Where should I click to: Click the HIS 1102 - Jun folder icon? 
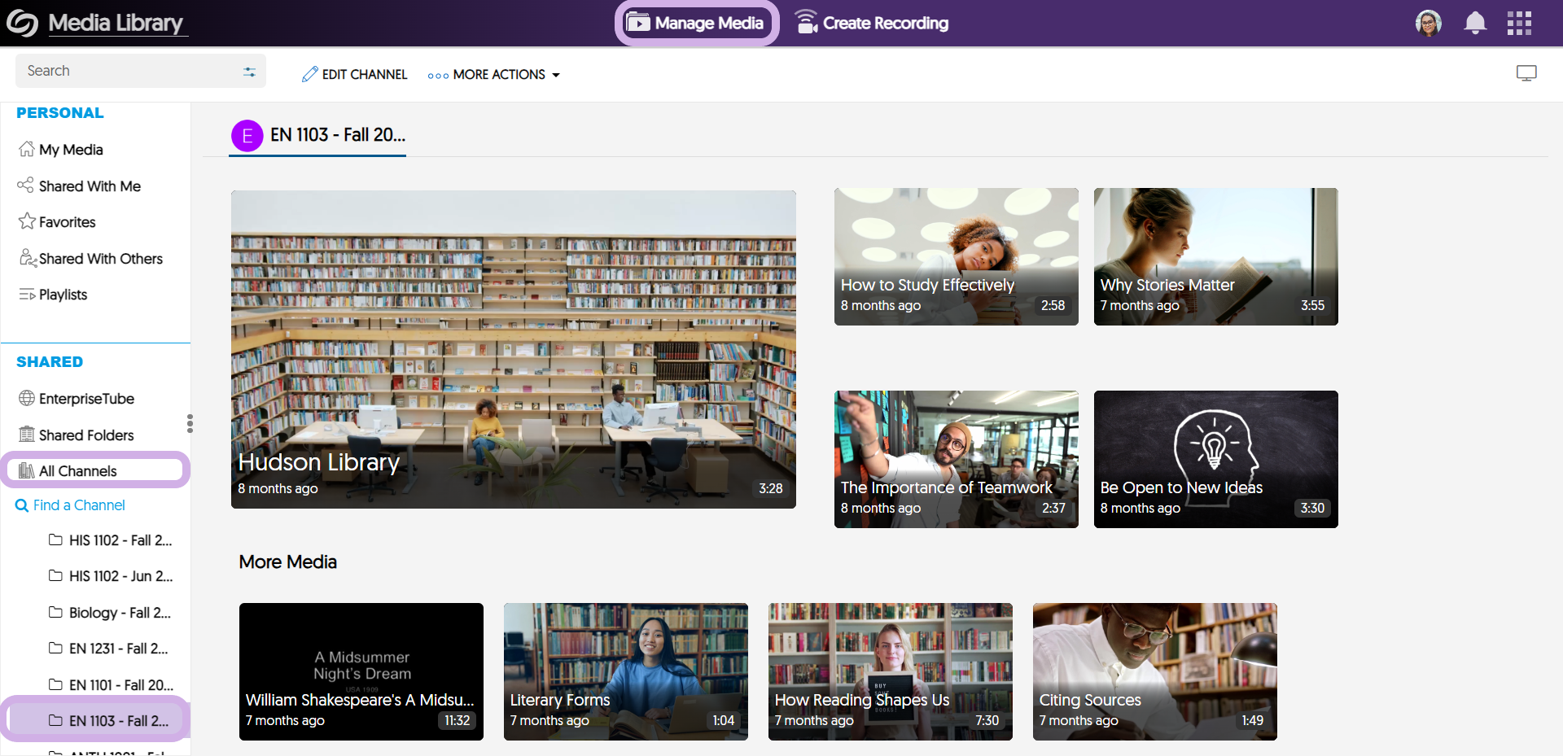pyautogui.click(x=55, y=575)
